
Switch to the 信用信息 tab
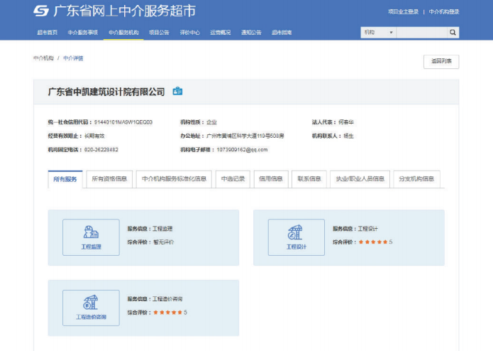271,179
